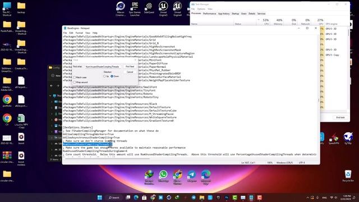
Task: Click the back arrow in File Explorer window
Action: tap(52, 86)
